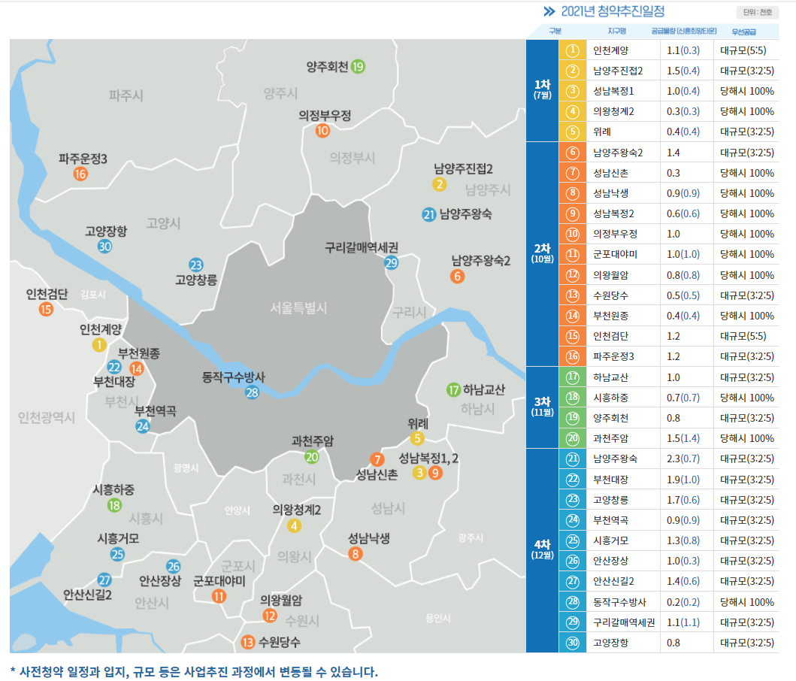Select blue map marker 22 above 부천대장
The width and height of the screenshot is (796, 681).
tap(114, 367)
